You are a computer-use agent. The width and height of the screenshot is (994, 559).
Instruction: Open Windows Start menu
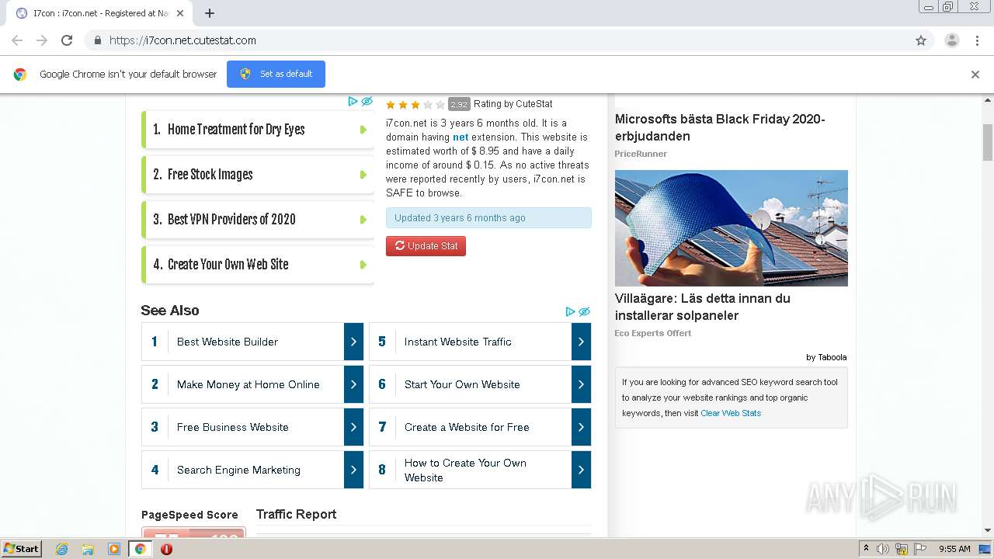click(22, 548)
